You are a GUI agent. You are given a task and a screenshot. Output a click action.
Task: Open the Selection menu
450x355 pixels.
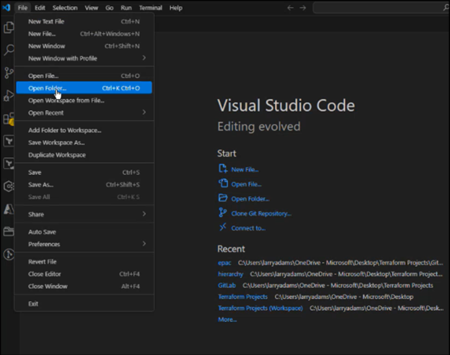pos(65,7)
